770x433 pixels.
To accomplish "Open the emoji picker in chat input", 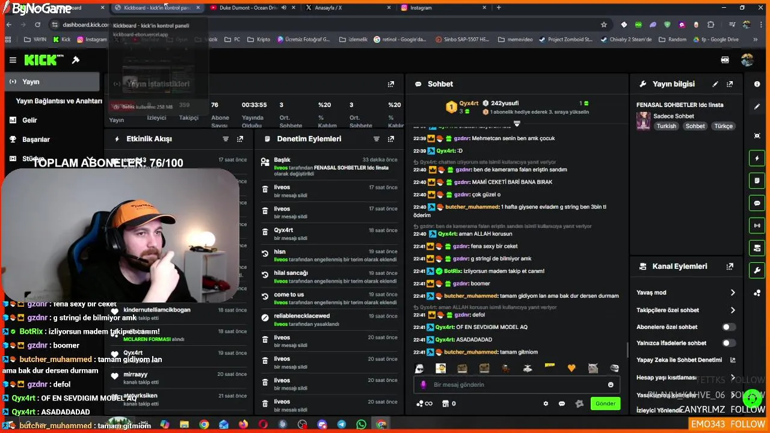I will pyautogui.click(x=611, y=385).
